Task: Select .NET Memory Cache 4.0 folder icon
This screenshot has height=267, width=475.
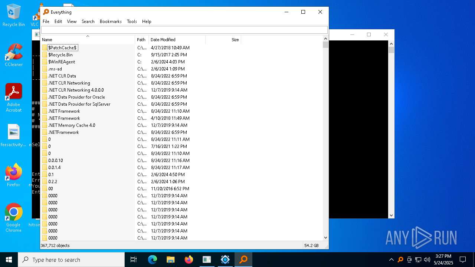Action: pos(45,125)
